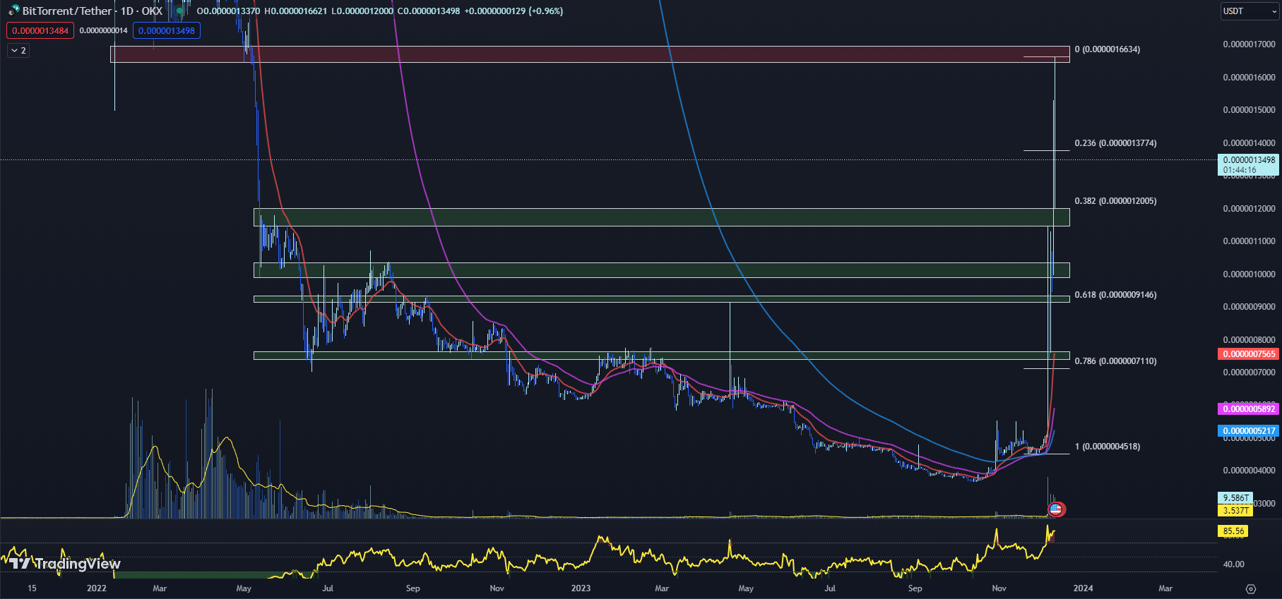Open the USDT currency dropdown
The width and height of the screenshot is (1282, 599).
coord(1250,11)
